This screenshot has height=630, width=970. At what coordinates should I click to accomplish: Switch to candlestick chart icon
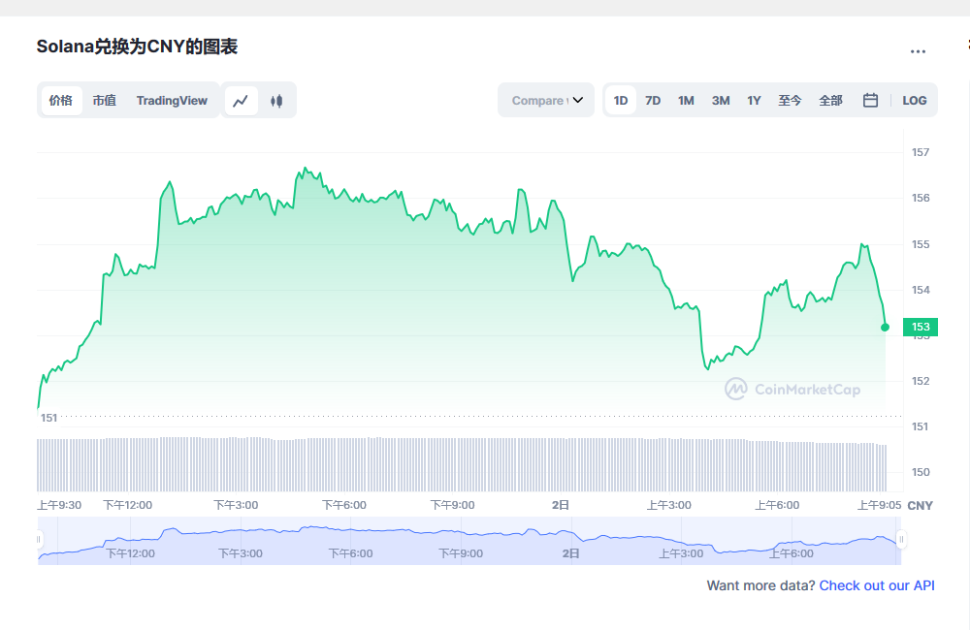pyautogui.click(x=276, y=101)
